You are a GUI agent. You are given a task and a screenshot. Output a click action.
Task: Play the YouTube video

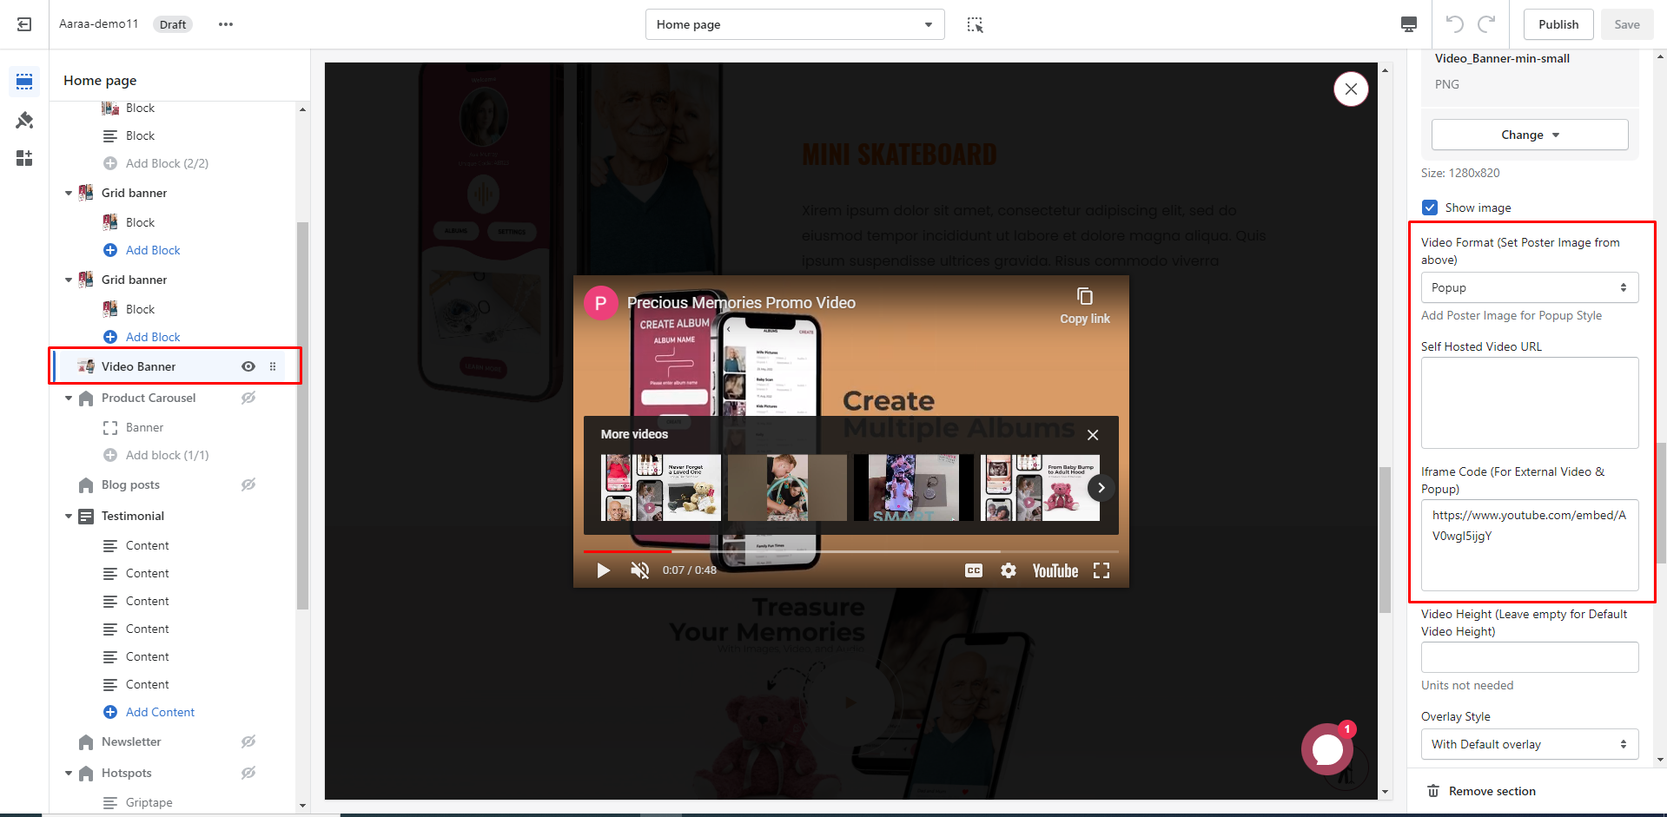[603, 570]
